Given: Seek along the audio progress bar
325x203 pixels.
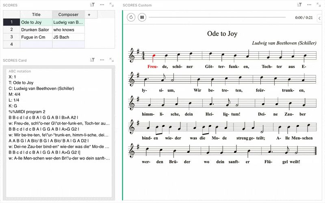Looking at the screenshot, I should pos(217,17).
